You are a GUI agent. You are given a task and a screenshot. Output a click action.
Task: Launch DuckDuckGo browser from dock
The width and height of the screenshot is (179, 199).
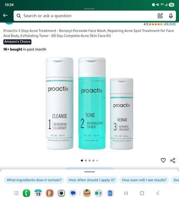click(49, 193)
